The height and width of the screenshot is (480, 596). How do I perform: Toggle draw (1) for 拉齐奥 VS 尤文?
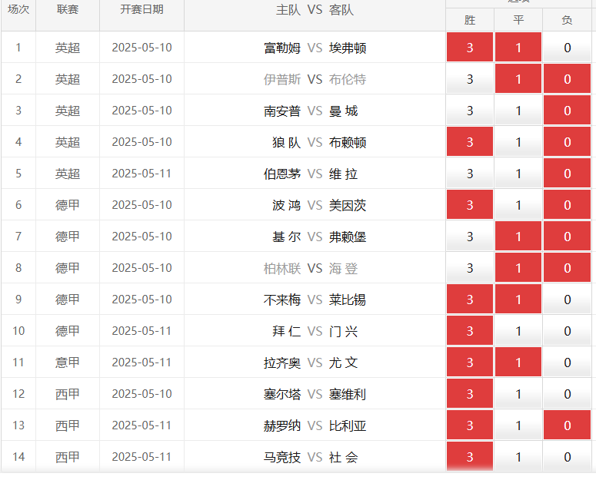(518, 362)
